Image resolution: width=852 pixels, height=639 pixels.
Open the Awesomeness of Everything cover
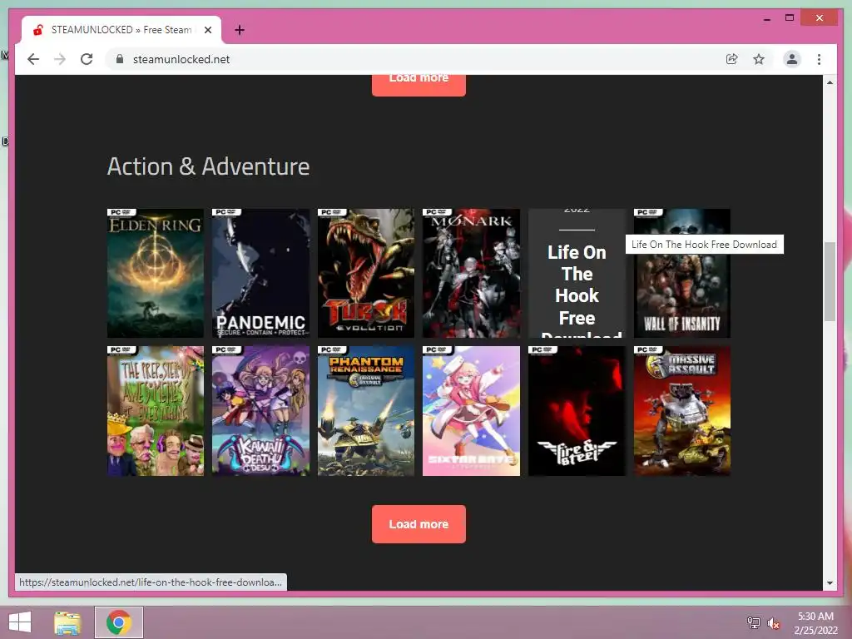coord(156,411)
